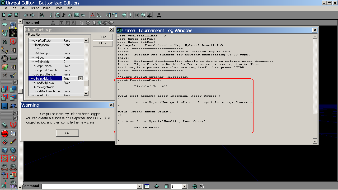Viewport: 338px width, 190px height.
Task: Click scroll-up arrow in MapGarbage properties list
Action: [x=86, y=41]
